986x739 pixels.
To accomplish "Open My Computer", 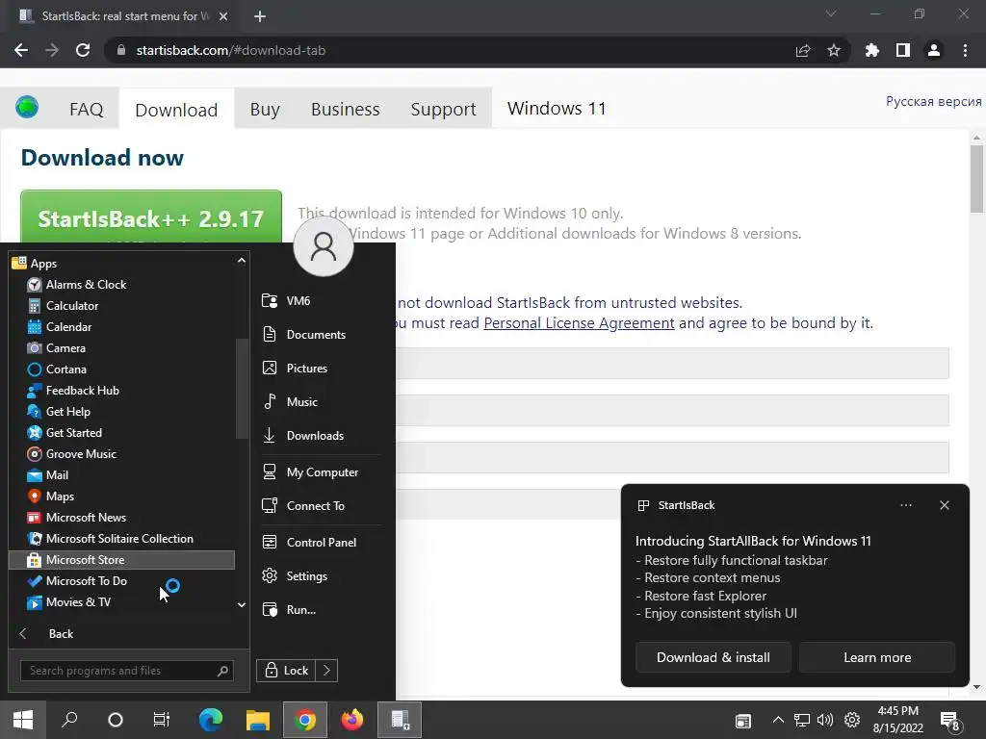I will point(310,471).
